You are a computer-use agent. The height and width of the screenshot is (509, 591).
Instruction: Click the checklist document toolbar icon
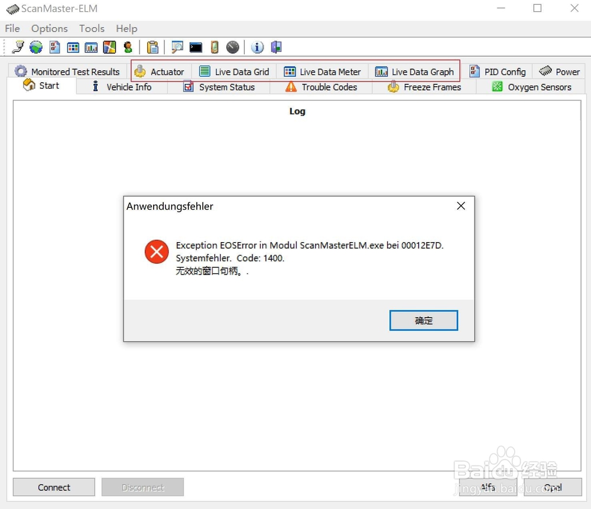point(54,47)
